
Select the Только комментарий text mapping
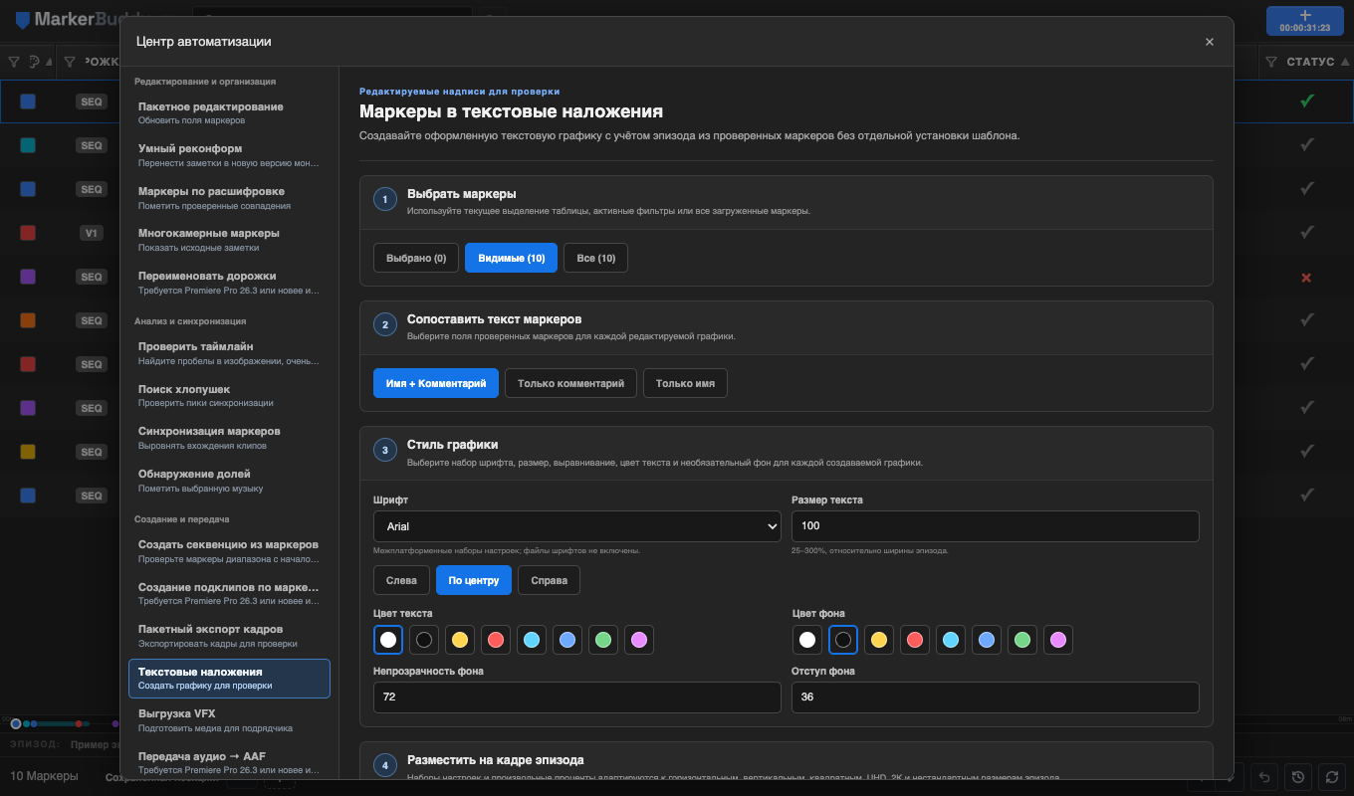pyautogui.click(x=571, y=383)
